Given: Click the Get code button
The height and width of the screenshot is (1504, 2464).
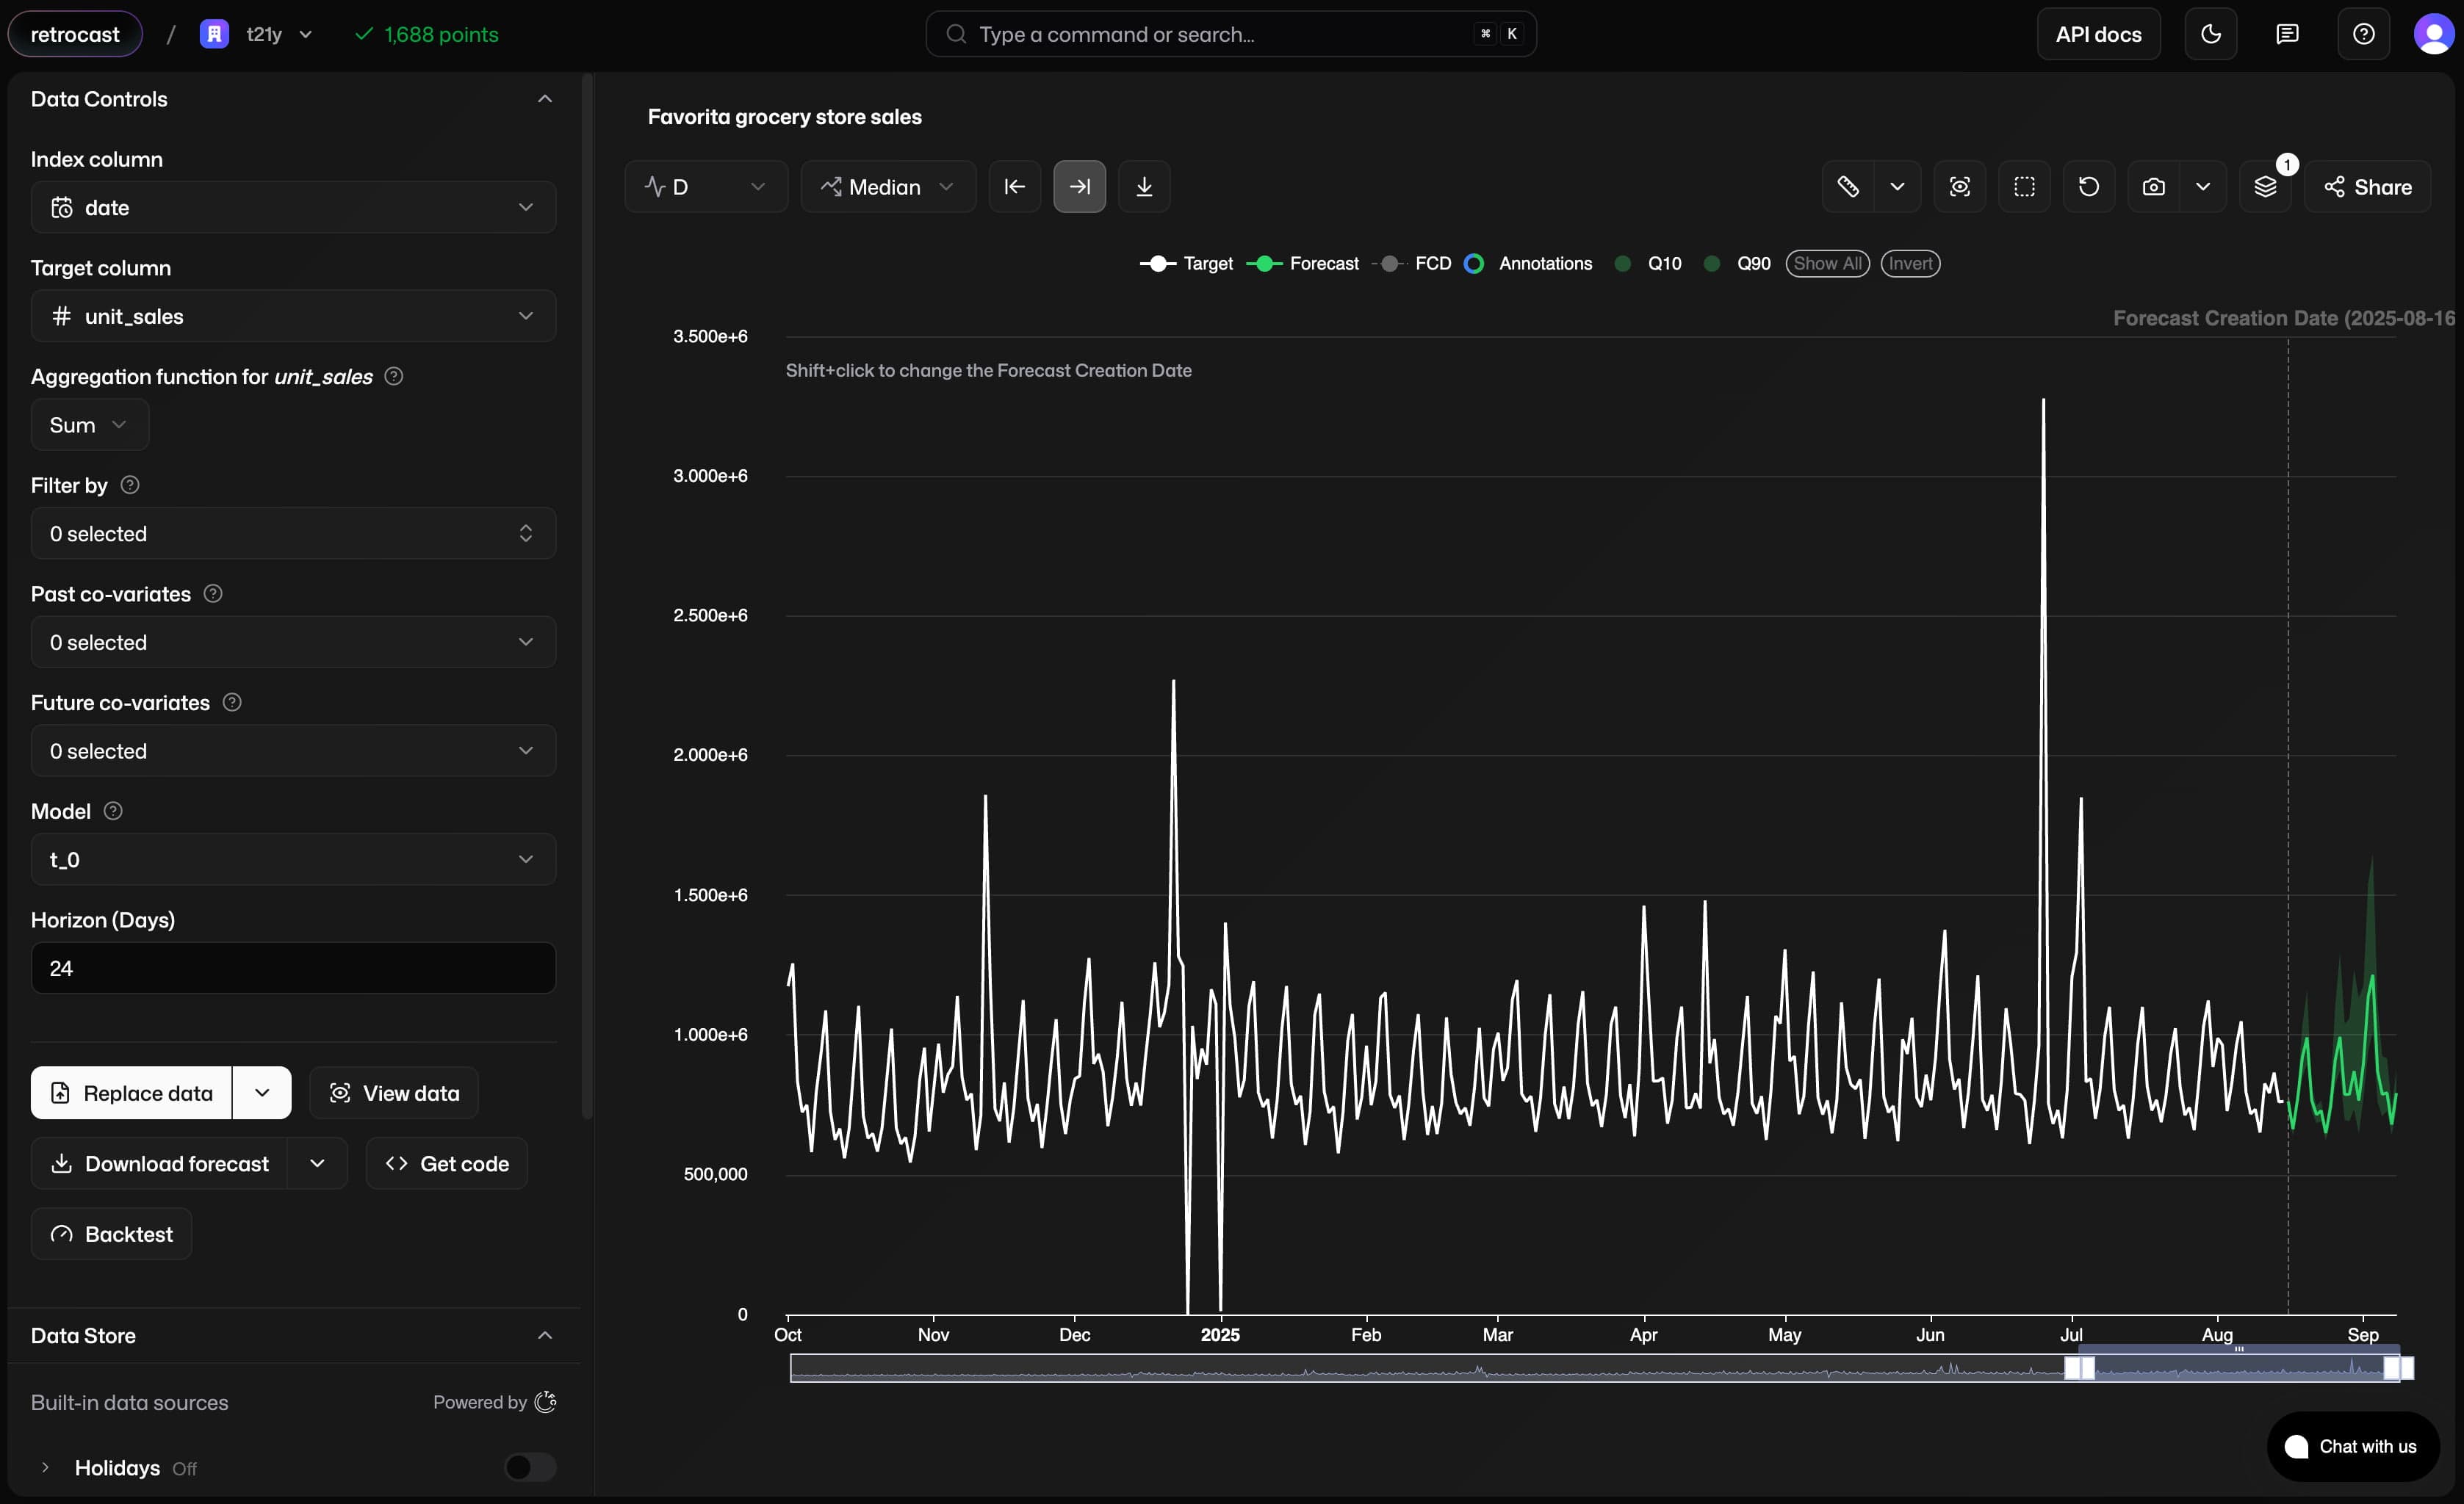Looking at the screenshot, I should coord(446,1164).
